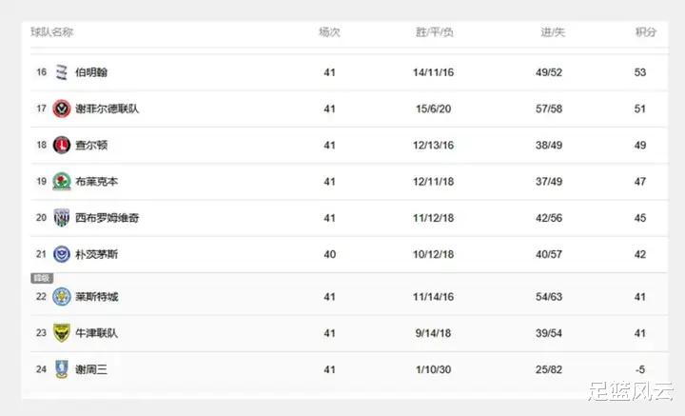685x416 pixels.
Task: Click the Portsmouth (朴茨茅斯) club crest
Action: 62,254
